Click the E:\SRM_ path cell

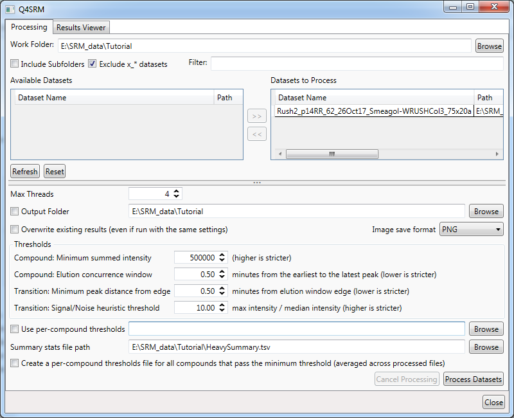[488, 111]
